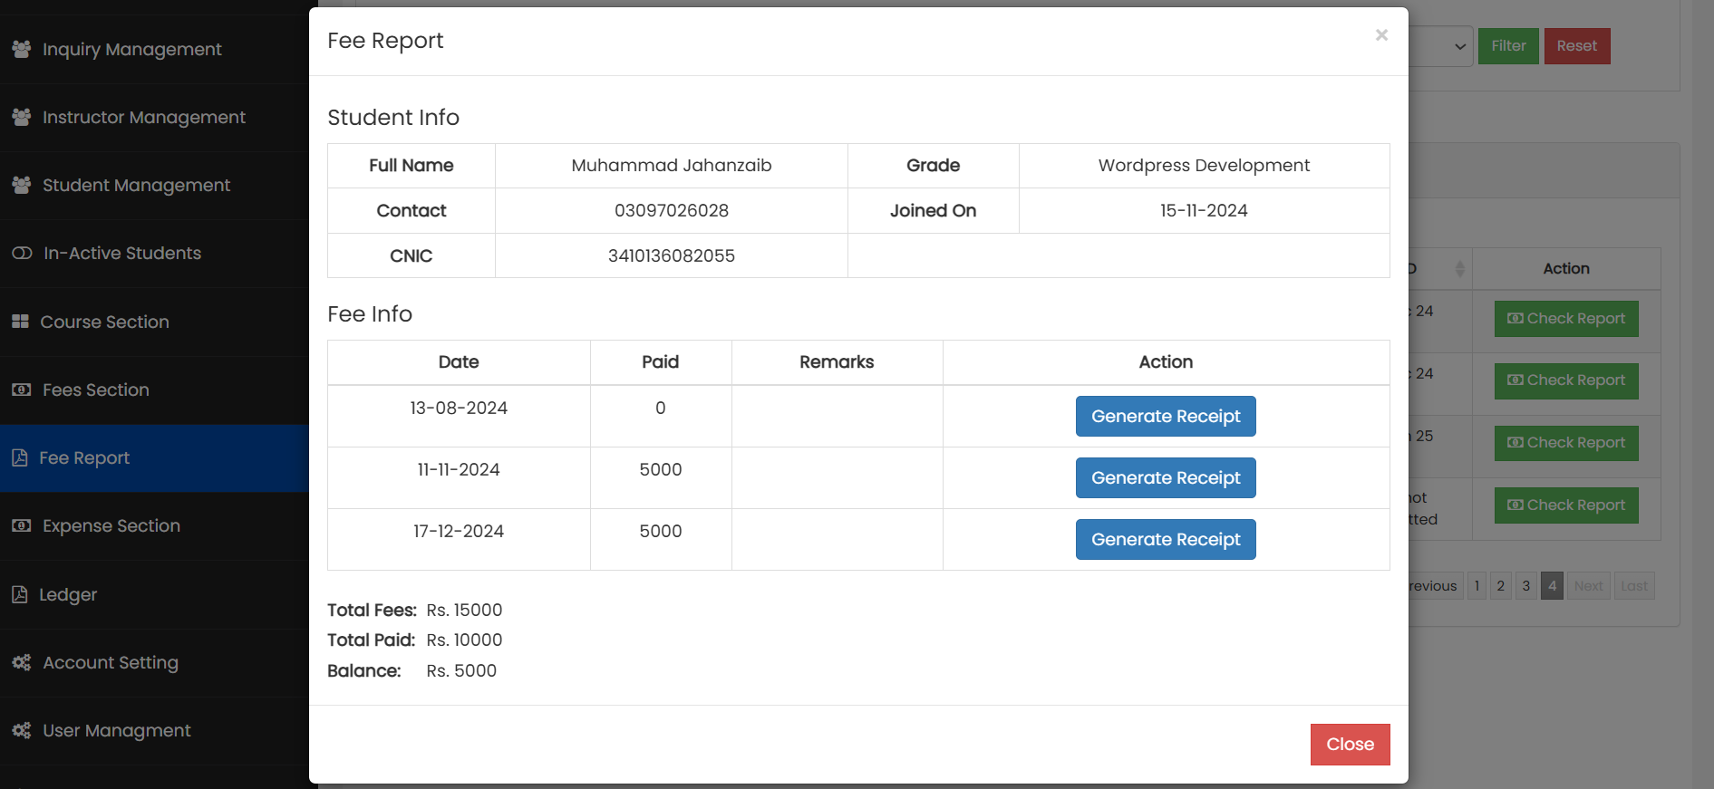Click the Inquiry Management users icon

coord(22,49)
